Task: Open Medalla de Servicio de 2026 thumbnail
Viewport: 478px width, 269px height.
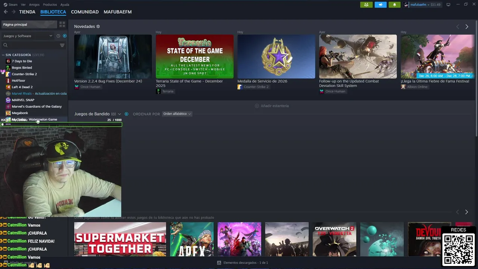Action: tap(276, 56)
